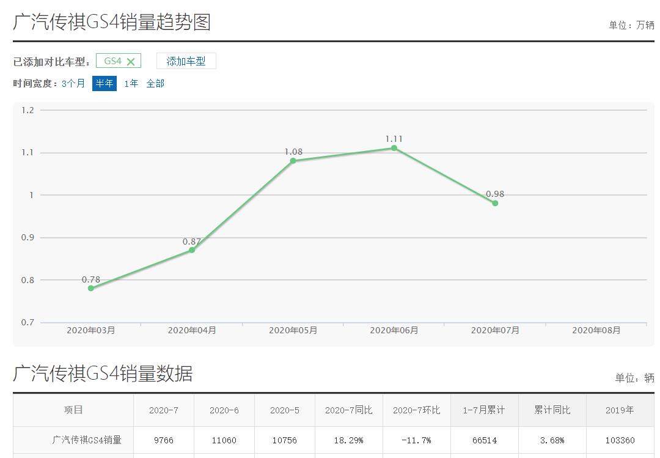
Task: Click the 2020年07月 axis label
Action: 495,330
